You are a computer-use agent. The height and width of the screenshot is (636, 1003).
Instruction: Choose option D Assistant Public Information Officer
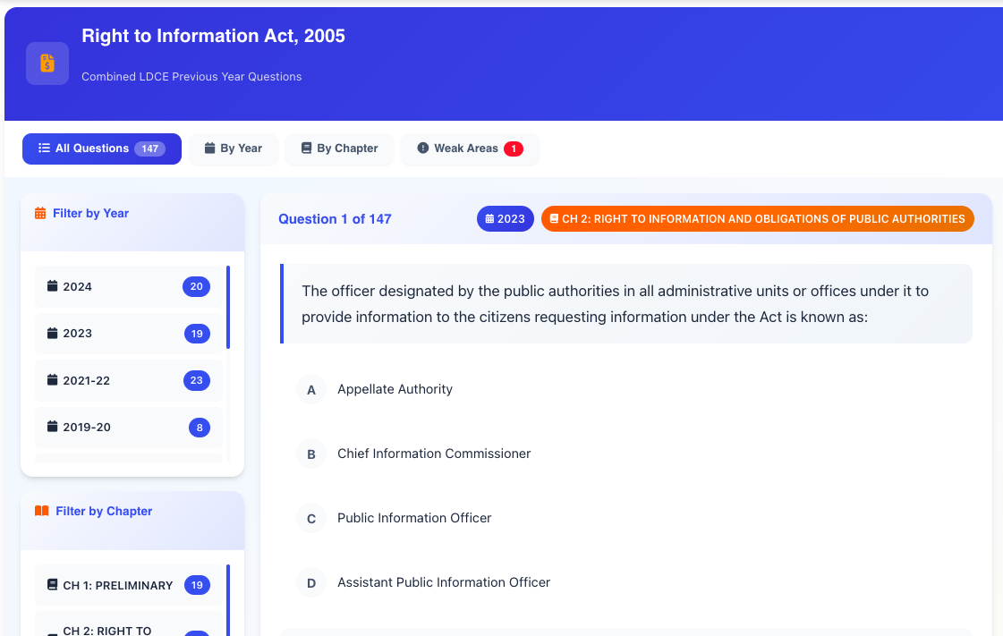(x=443, y=582)
